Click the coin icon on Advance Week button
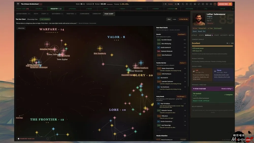This screenshot has width=254, height=143. (x=230, y=4)
